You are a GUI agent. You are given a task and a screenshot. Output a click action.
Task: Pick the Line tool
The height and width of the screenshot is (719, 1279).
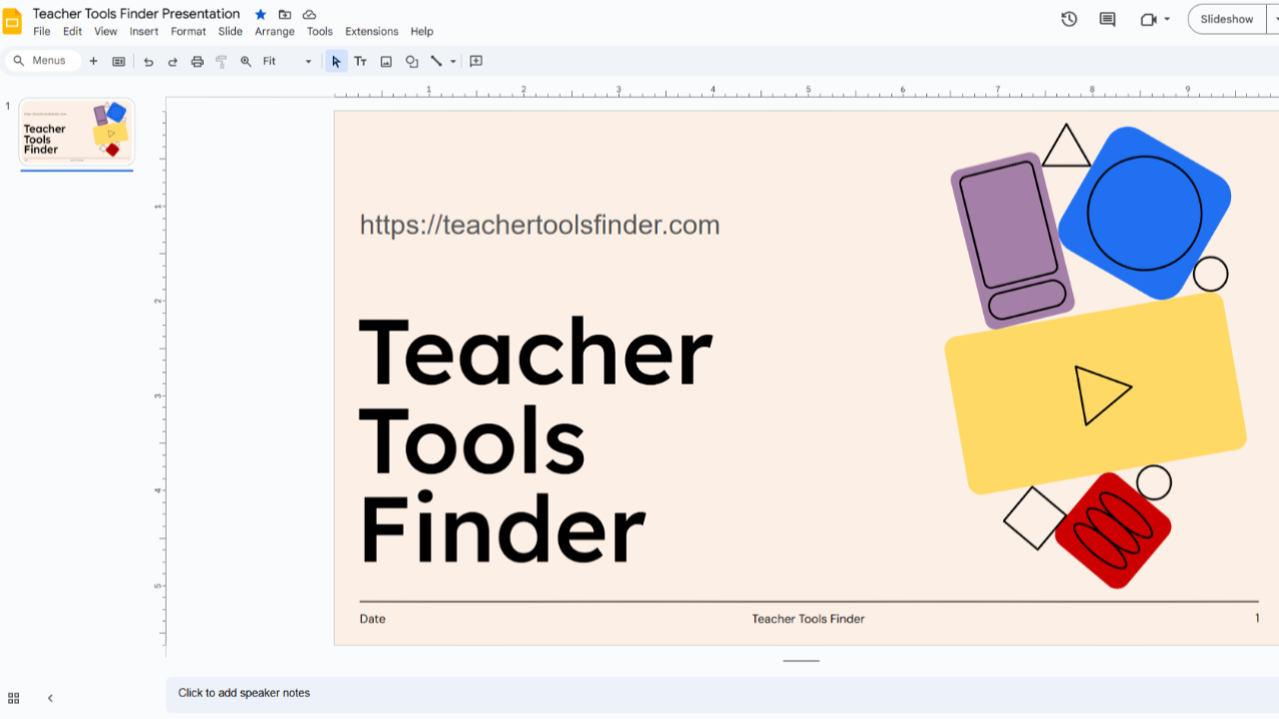(x=437, y=61)
